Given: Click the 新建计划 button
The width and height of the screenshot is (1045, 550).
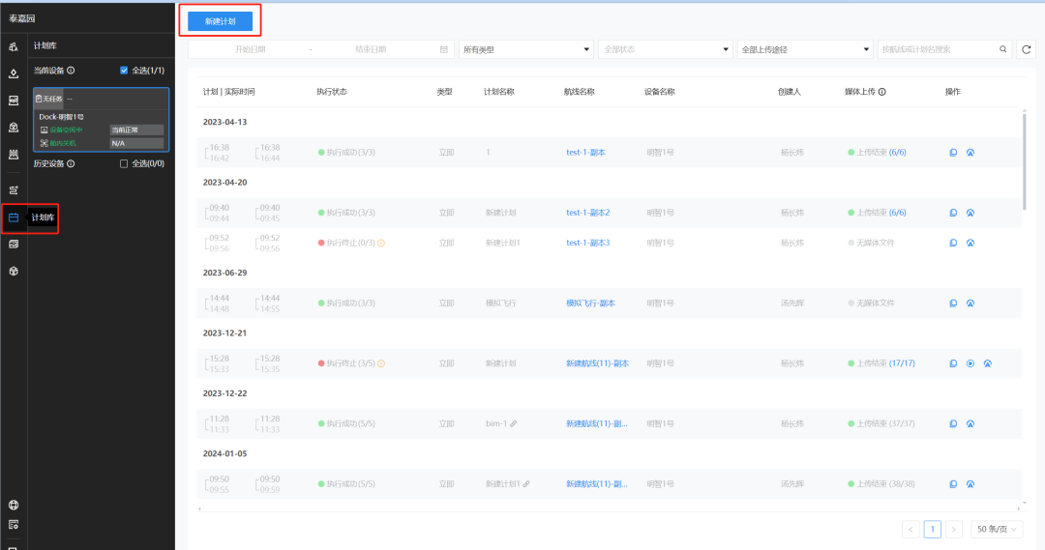Looking at the screenshot, I should pyautogui.click(x=220, y=21).
